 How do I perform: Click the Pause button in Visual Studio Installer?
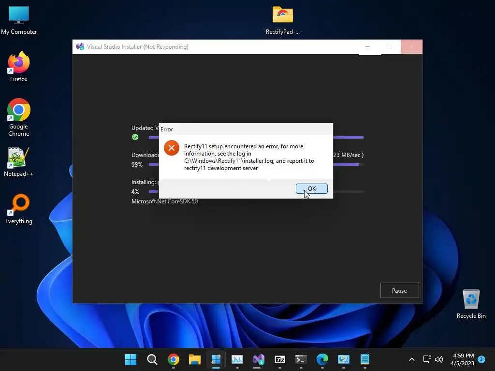(399, 290)
